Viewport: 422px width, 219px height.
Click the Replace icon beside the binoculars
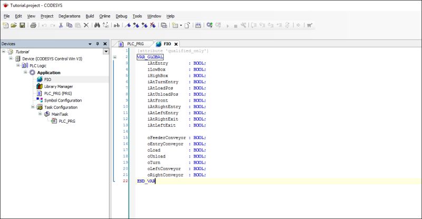point(105,25)
